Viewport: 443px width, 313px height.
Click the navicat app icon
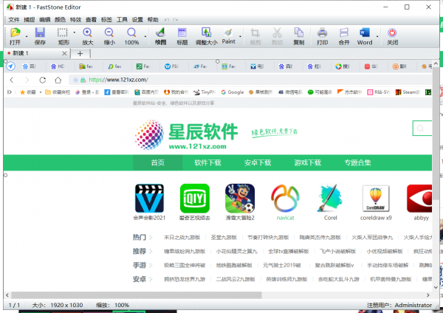pyautogui.click(x=285, y=199)
